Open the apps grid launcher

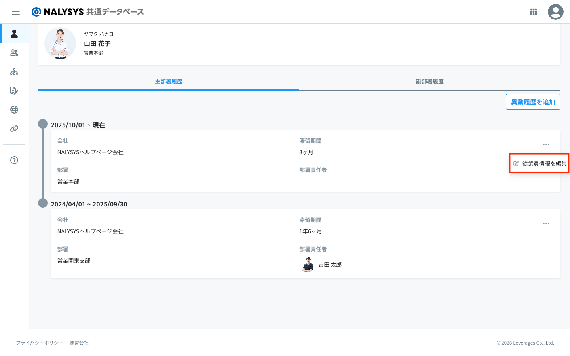[x=534, y=12]
